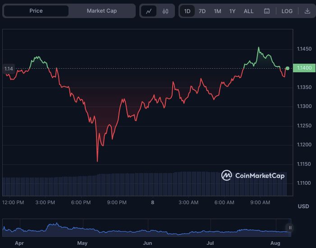The image size is (316, 248).
Task: Click the chart's lowest price dip
Action: tap(97, 161)
